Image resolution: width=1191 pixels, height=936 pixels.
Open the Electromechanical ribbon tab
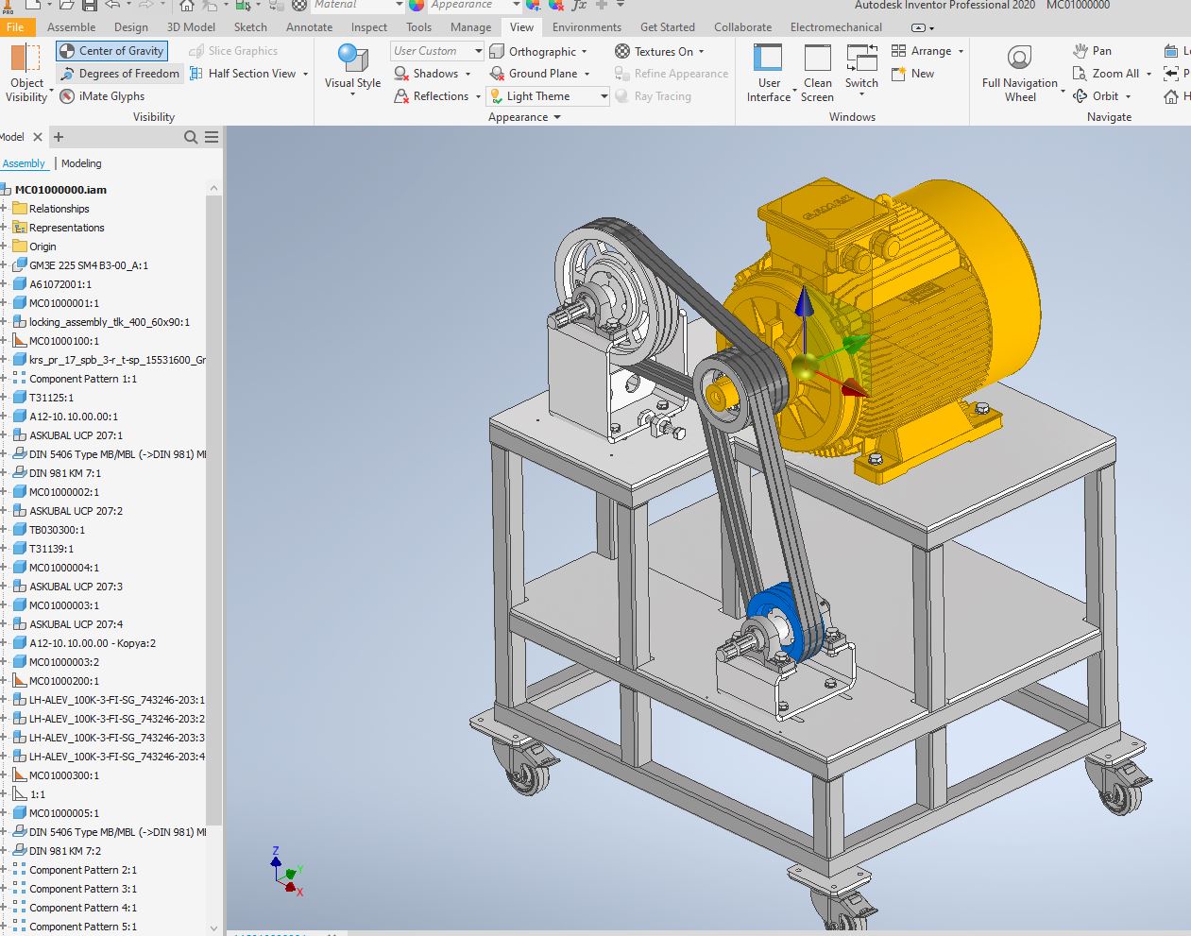[836, 27]
